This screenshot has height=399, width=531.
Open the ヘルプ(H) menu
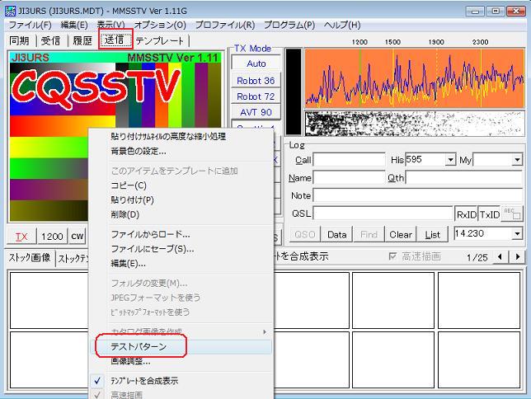(342, 25)
